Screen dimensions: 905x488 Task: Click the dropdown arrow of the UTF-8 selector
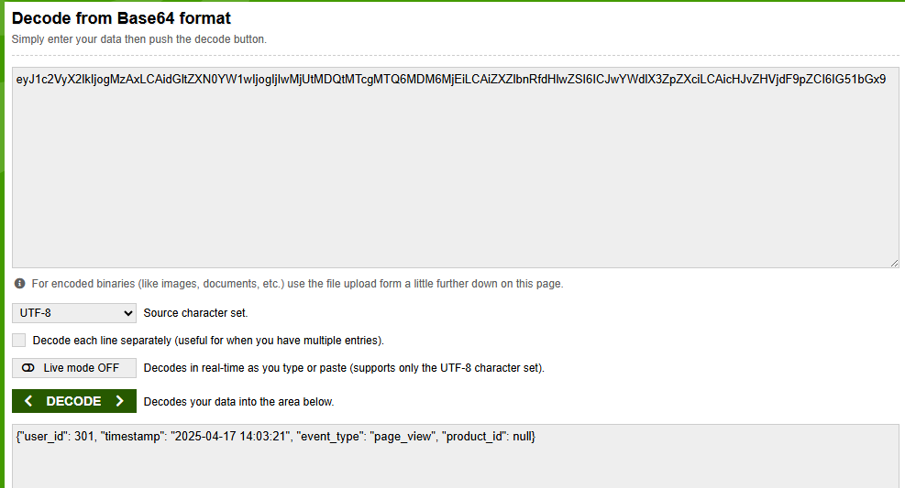tap(127, 313)
